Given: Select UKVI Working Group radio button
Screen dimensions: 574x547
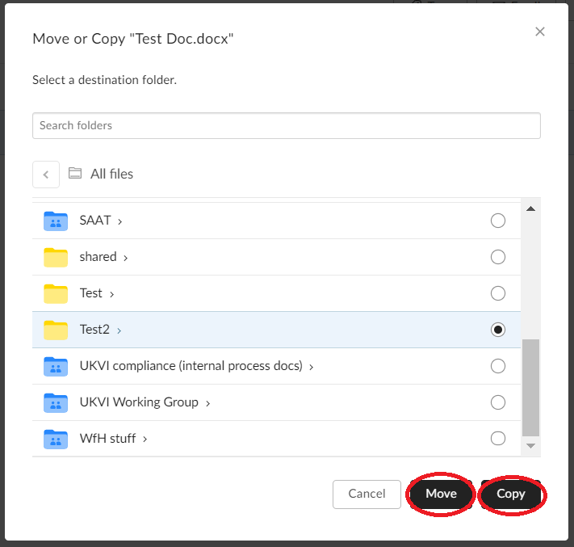Looking at the screenshot, I should (x=498, y=402).
